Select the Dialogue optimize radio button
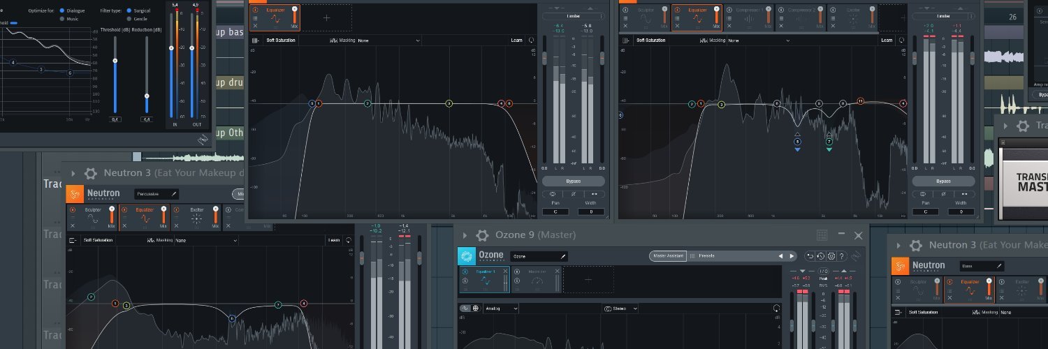The width and height of the screenshot is (1048, 349). pos(62,11)
